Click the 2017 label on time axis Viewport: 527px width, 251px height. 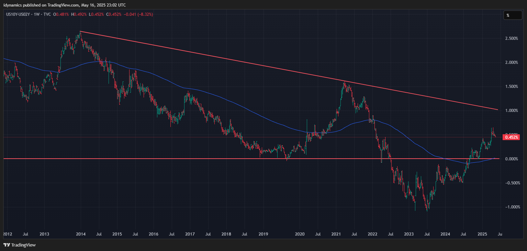[190, 234]
